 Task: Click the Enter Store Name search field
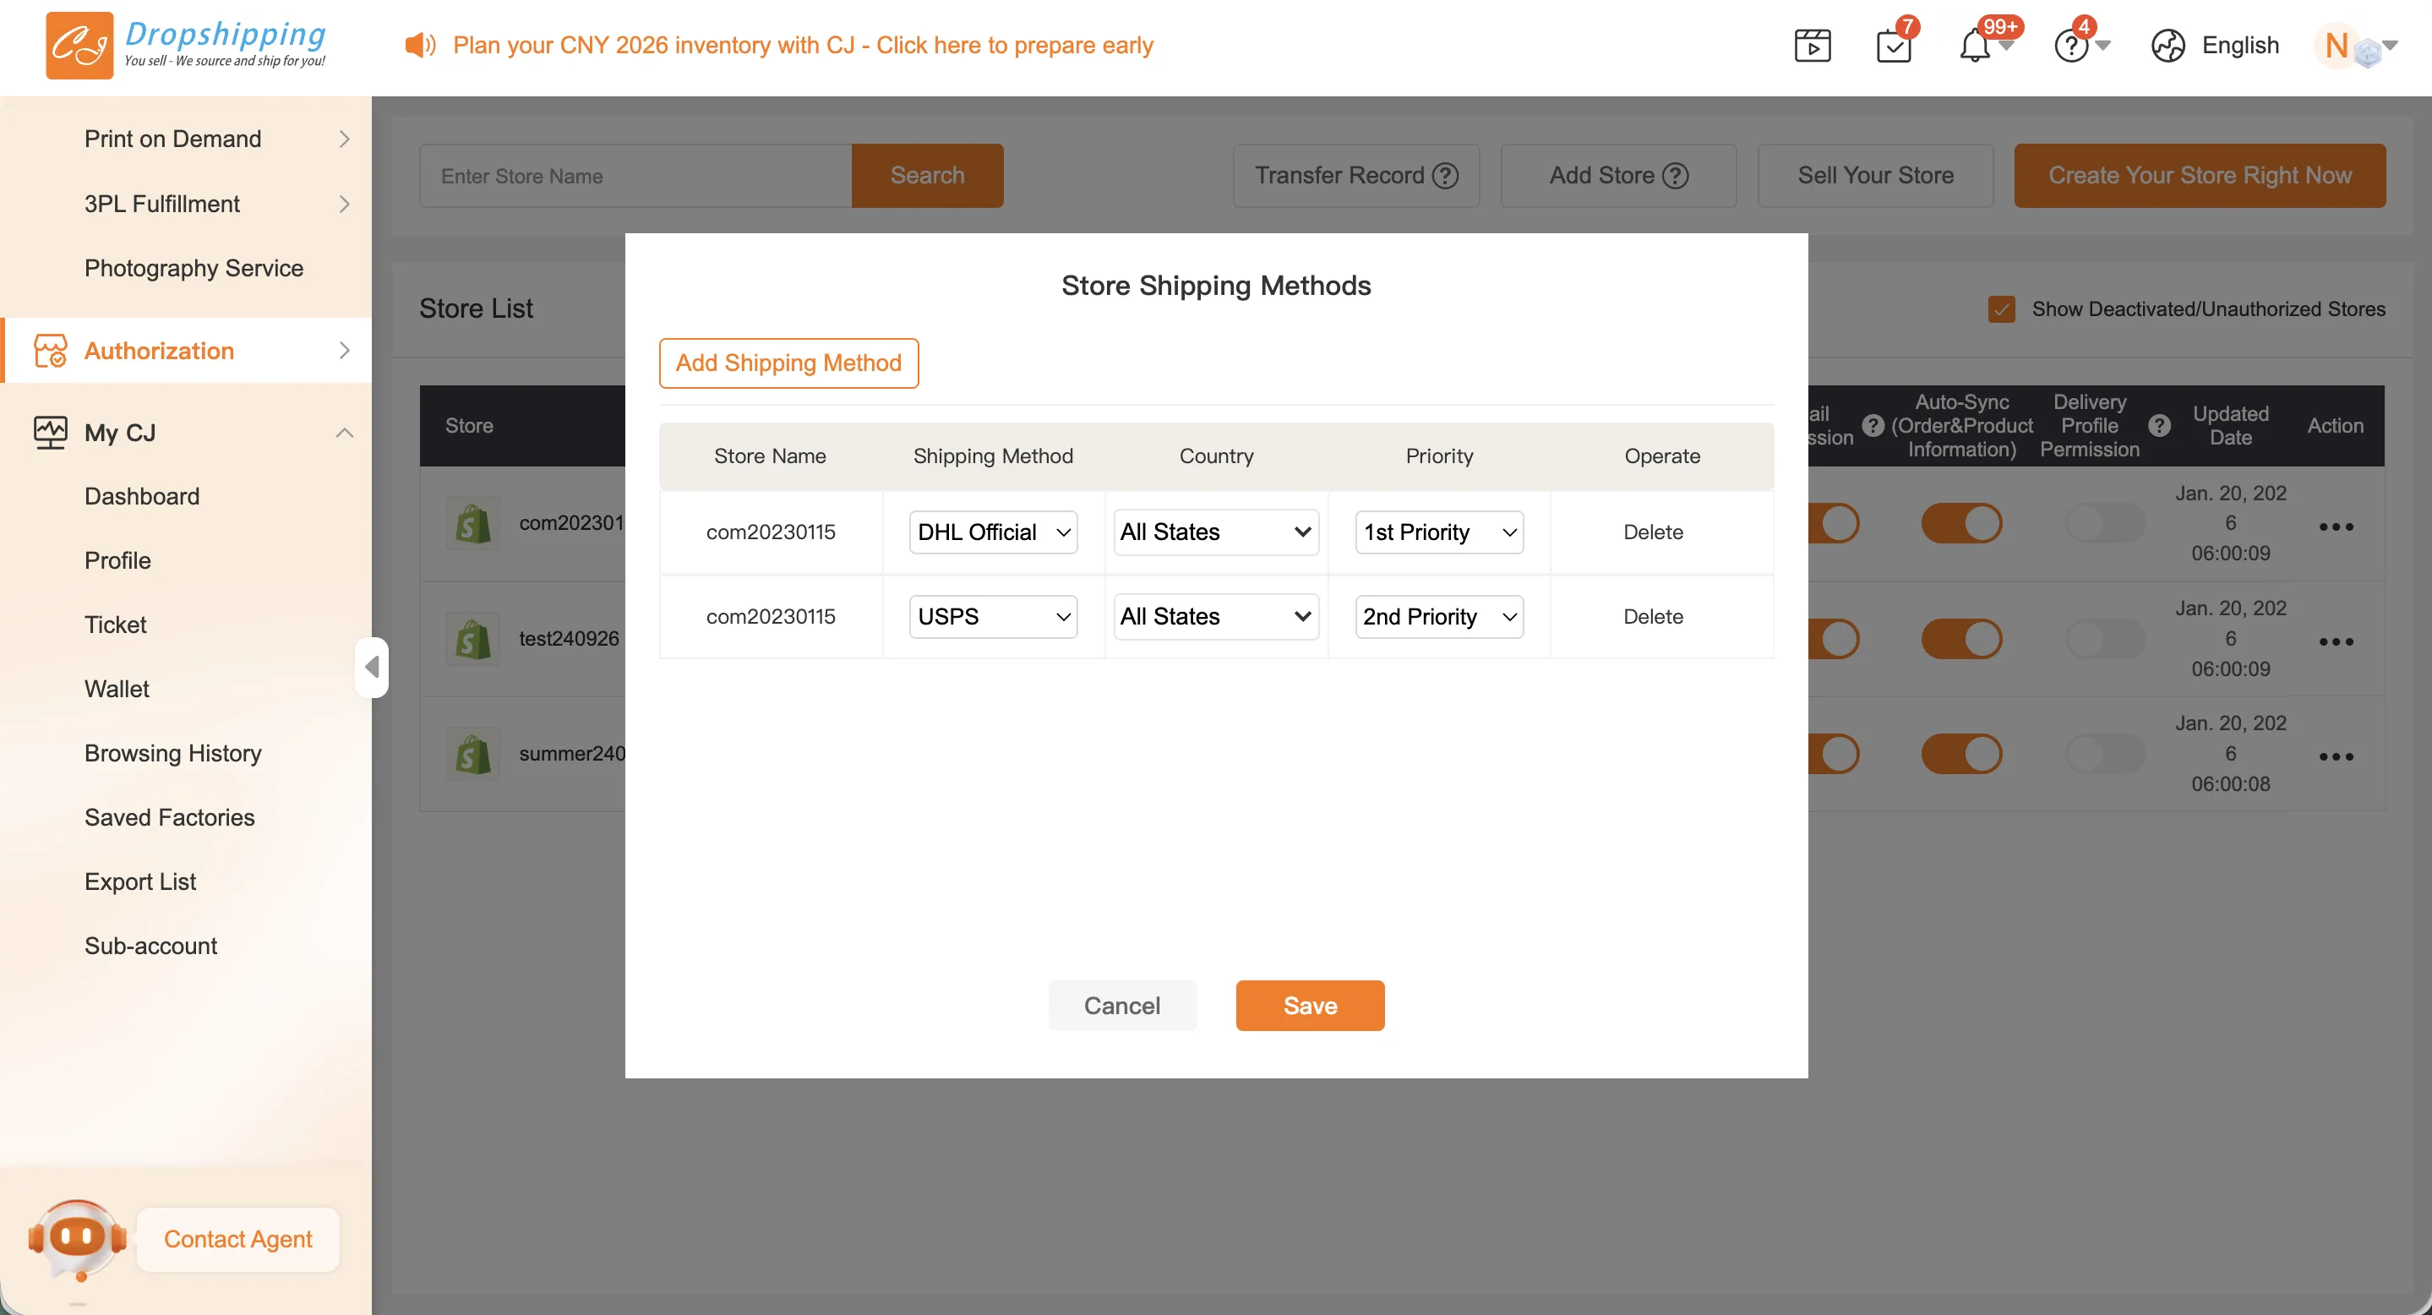tap(635, 176)
